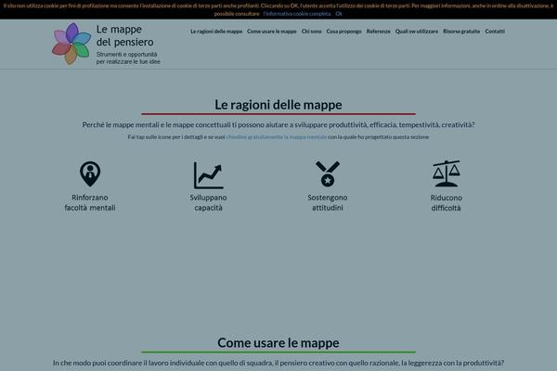Open l'informativa cookie completa link
Viewport: 557px width, 371px height.
point(297,14)
